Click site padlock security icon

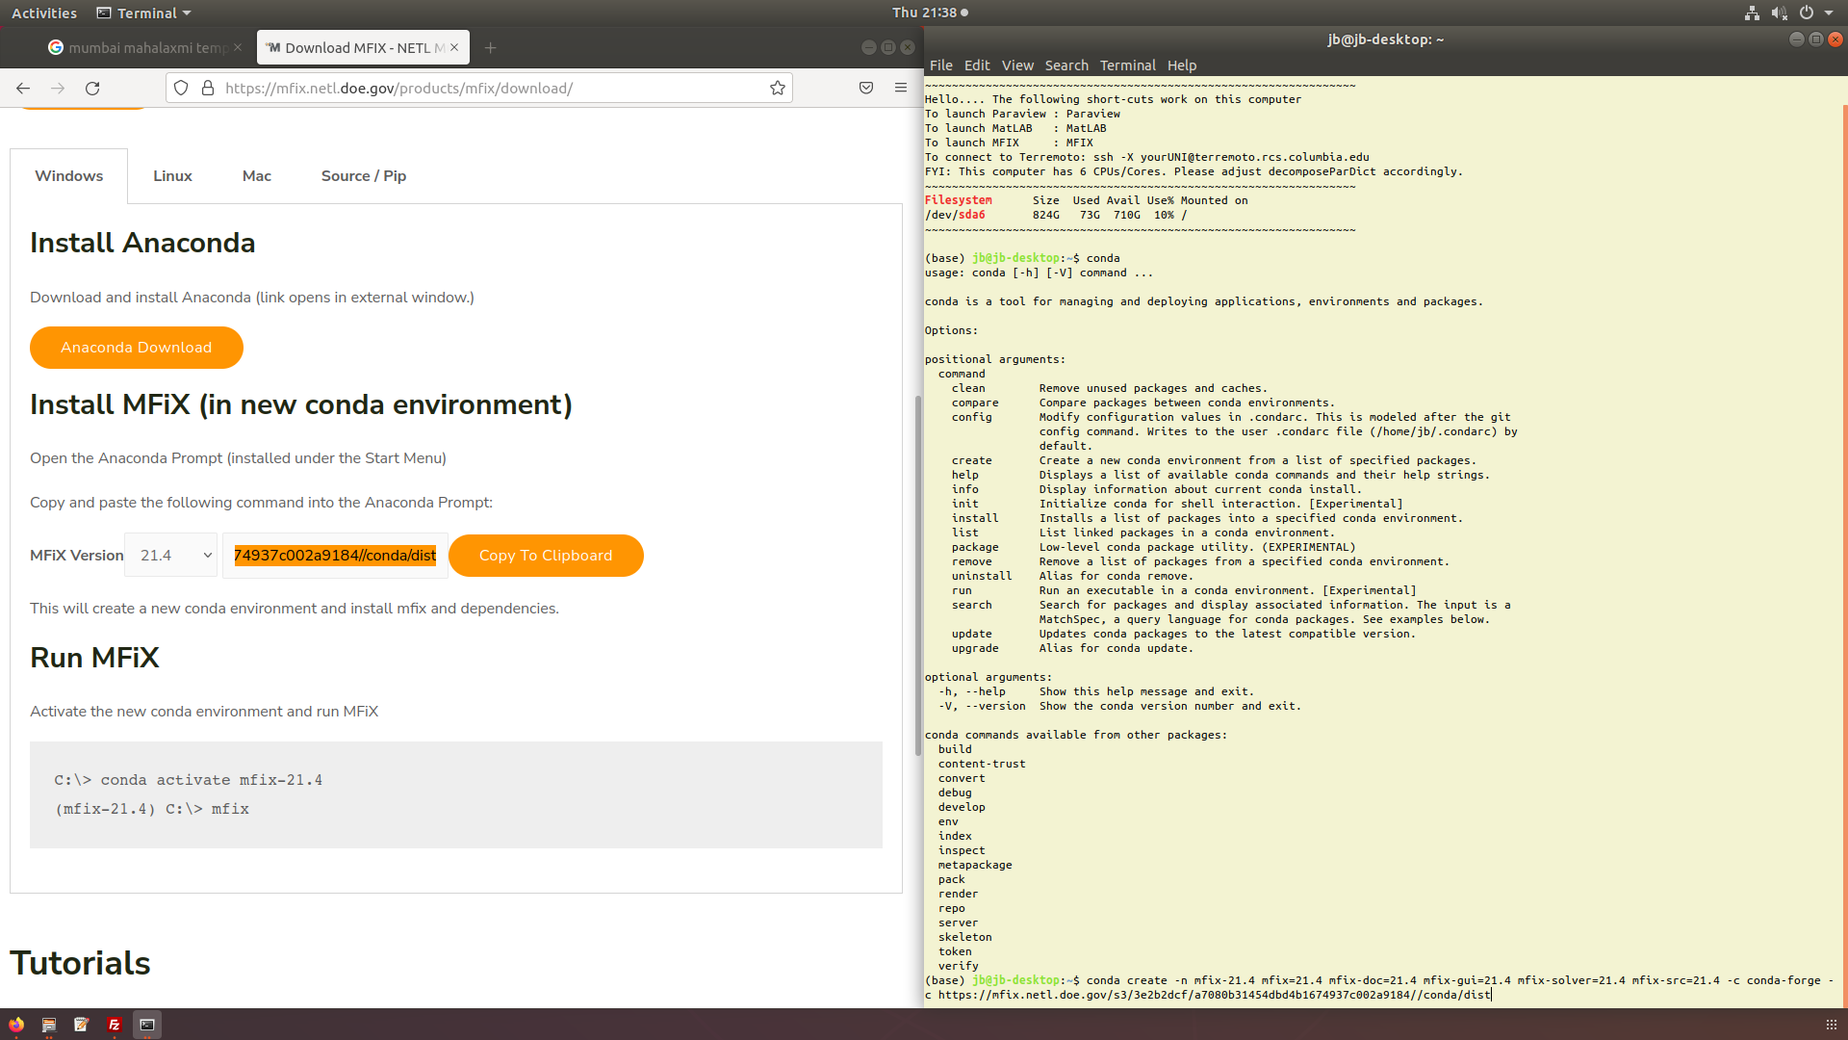click(x=208, y=89)
